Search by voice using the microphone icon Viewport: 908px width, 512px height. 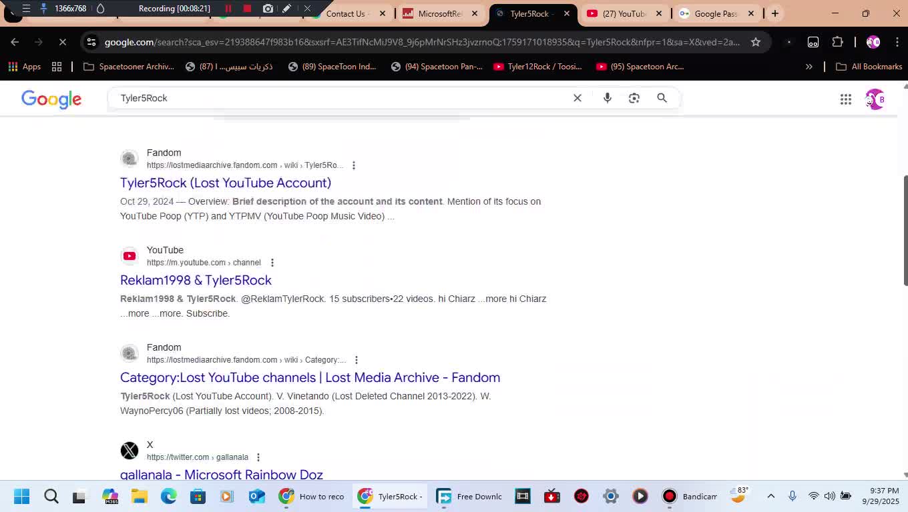click(607, 97)
